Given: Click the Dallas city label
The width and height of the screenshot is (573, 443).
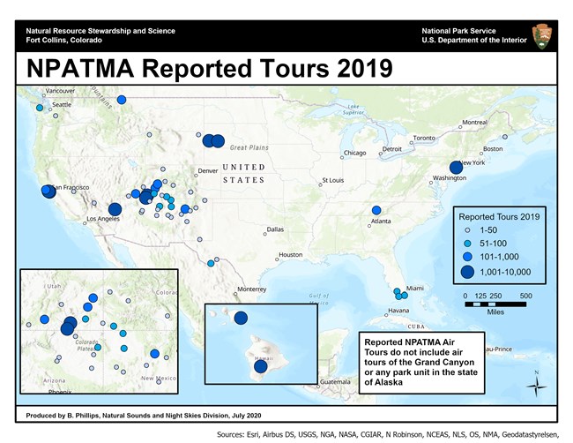Looking at the screenshot, I should [x=275, y=229].
